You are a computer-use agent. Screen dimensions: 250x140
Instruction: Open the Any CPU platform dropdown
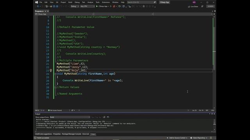(x=87, y=6)
